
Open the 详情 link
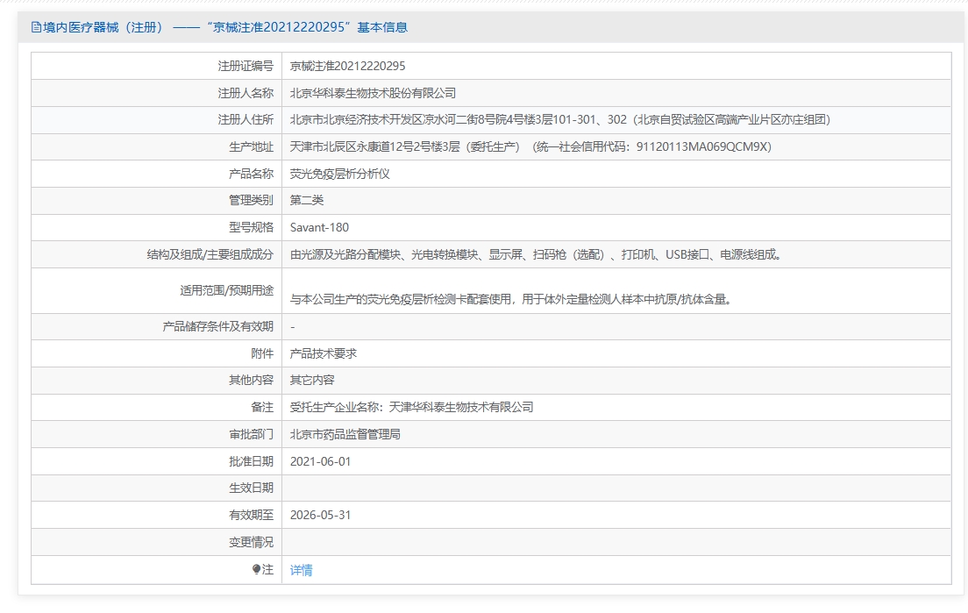pos(302,570)
